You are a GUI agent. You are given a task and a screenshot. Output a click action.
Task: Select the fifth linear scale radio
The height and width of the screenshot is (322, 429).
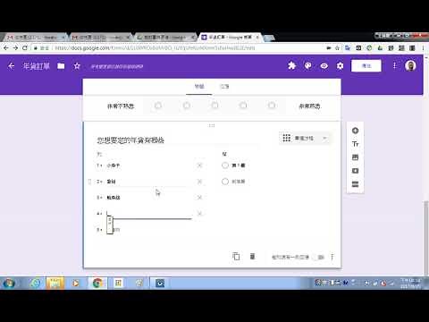pos(272,106)
